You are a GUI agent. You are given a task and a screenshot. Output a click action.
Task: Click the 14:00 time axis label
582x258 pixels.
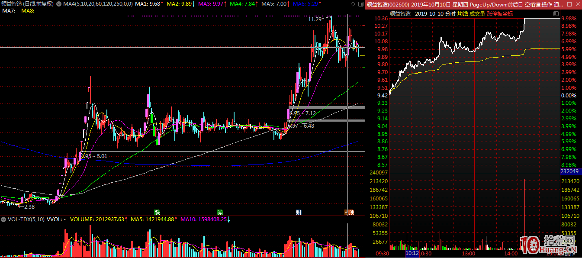pyautogui.click(x=511, y=254)
